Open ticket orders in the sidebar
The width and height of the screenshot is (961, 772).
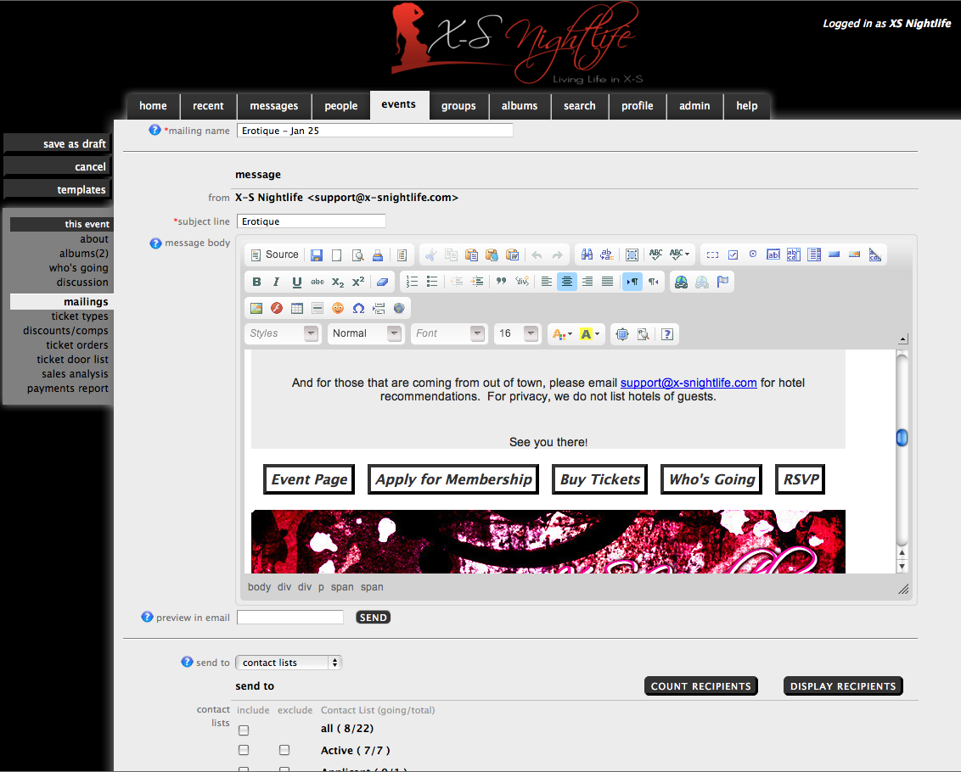[x=76, y=345]
